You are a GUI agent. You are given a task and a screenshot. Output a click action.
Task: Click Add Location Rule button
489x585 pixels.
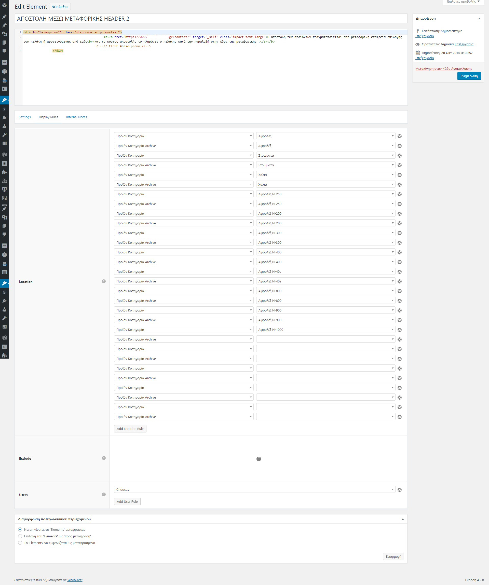(130, 429)
